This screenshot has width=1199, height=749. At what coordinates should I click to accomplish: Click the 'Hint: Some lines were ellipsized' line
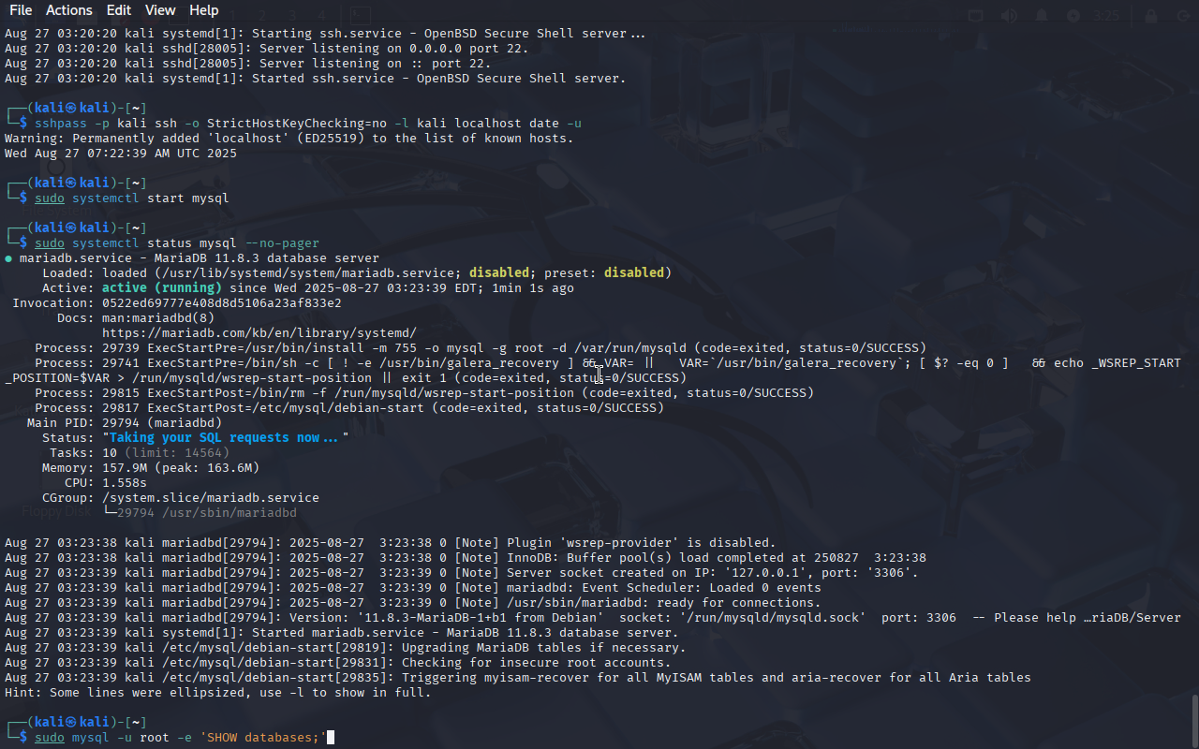218,693
